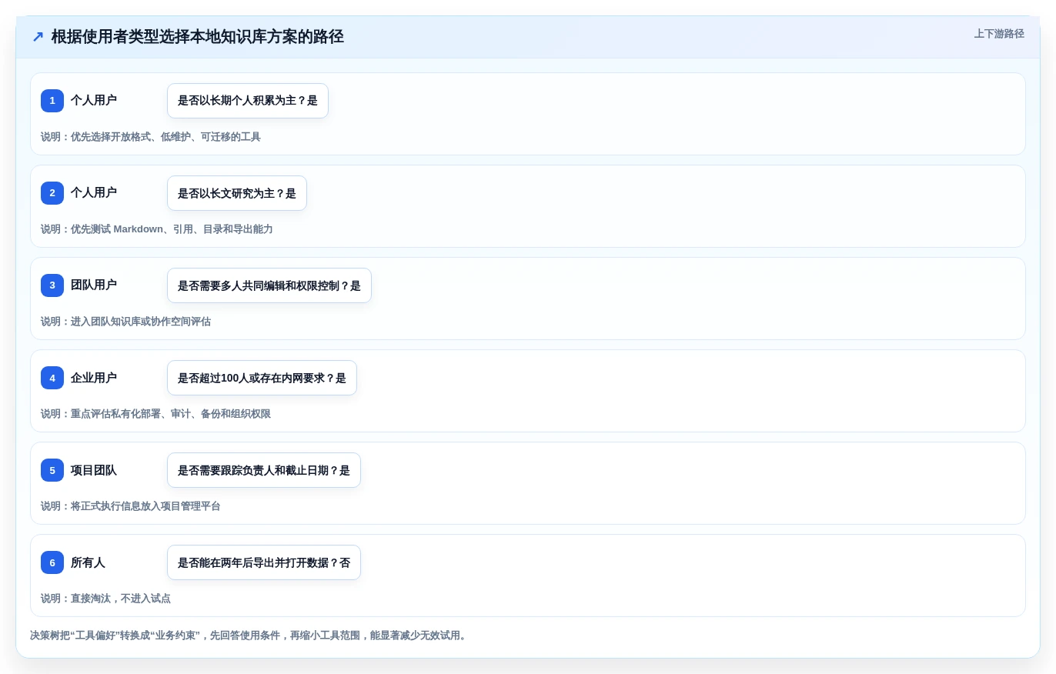Click the step 4 number badge
The image size is (1056, 674).
[x=52, y=378]
